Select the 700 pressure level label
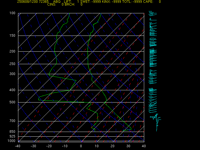This screenshot has width=200, height=150. coord(12,121)
